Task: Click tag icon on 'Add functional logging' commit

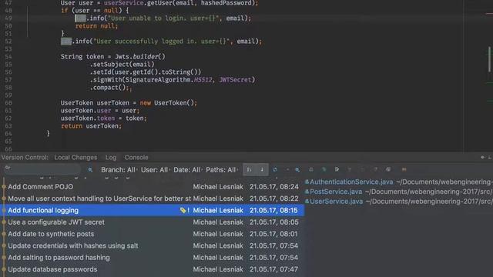Action: (183, 210)
